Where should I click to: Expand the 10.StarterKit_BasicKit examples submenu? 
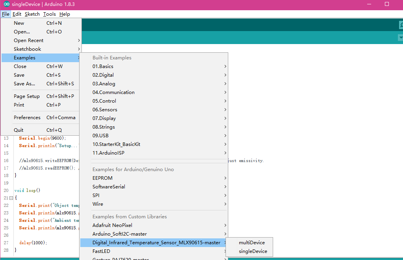click(x=154, y=144)
